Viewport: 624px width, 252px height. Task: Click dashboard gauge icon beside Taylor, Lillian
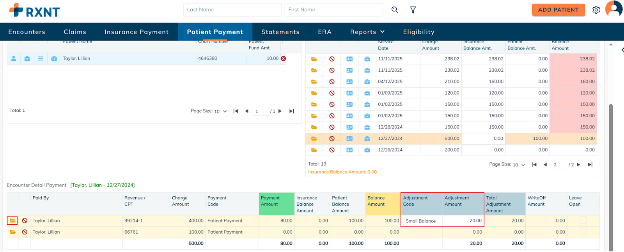coord(54,58)
